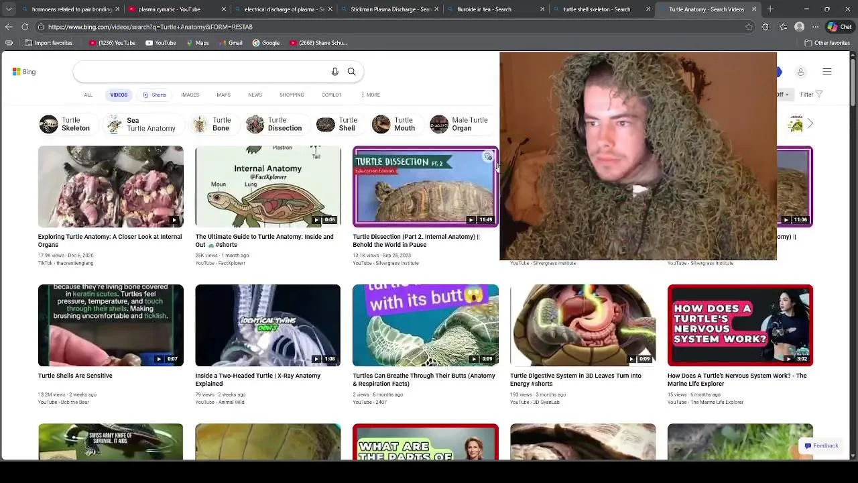858x483 pixels.
Task: Open the Gmail bookmark
Action: coord(230,43)
